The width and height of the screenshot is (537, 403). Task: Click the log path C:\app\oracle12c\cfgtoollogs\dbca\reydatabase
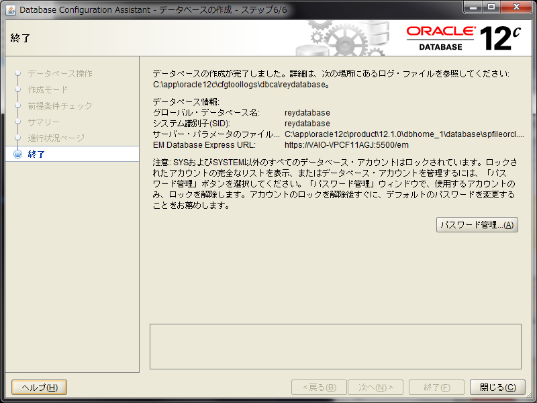(x=241, y=85)
